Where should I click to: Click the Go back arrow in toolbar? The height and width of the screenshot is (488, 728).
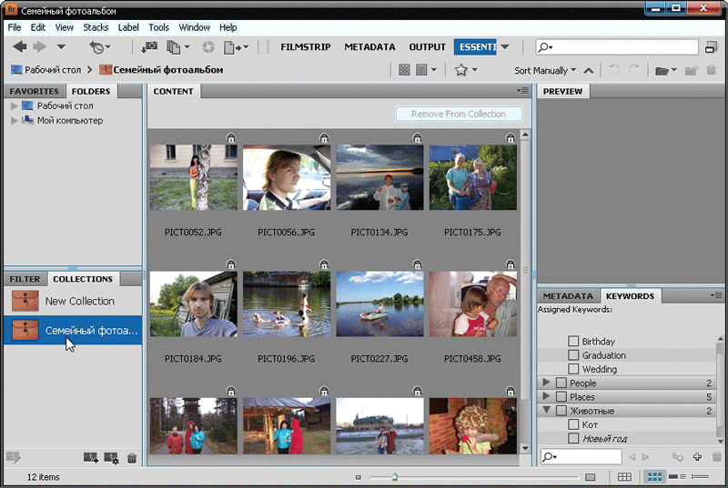(19, 46)
